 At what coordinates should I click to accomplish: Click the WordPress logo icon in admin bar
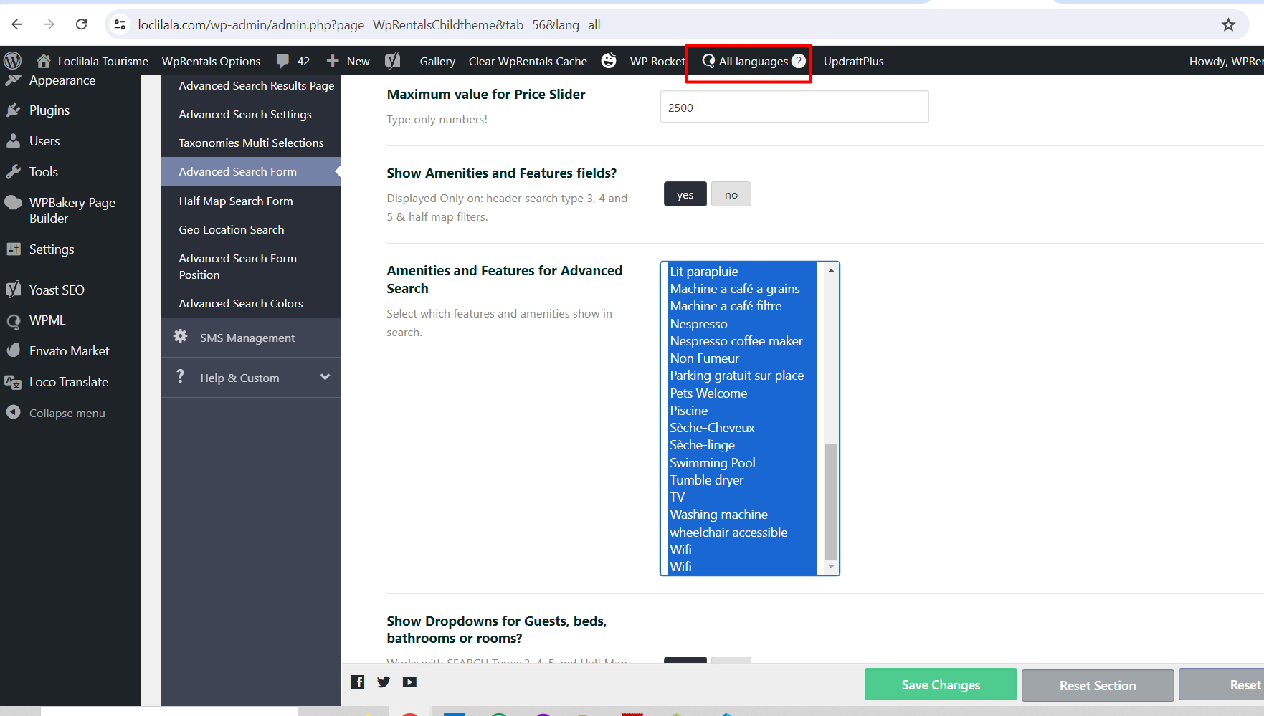pos(13,61)
